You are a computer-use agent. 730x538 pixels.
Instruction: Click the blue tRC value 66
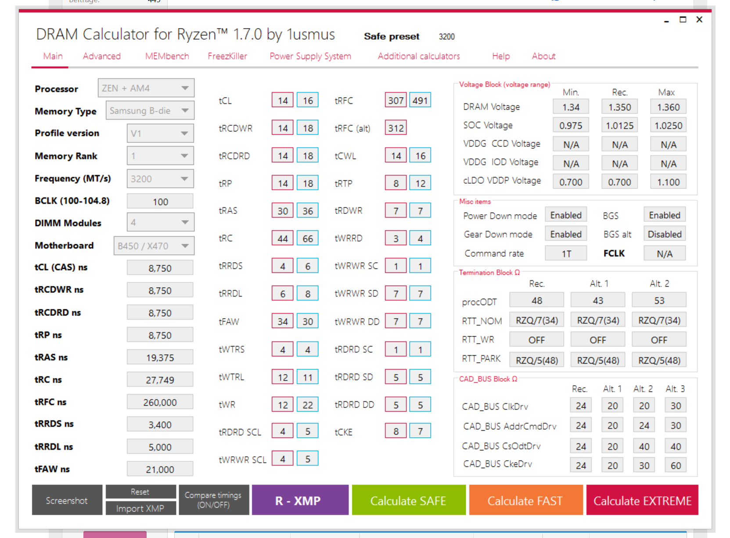point(308,239)
